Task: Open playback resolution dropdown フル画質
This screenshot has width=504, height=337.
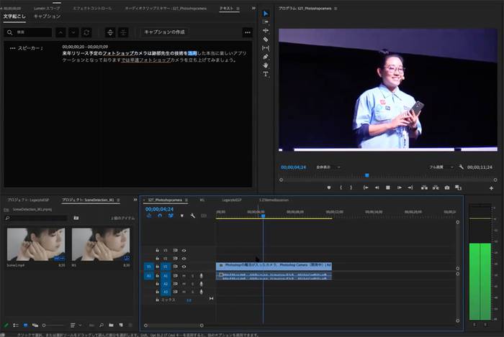Action: point(441,167)
